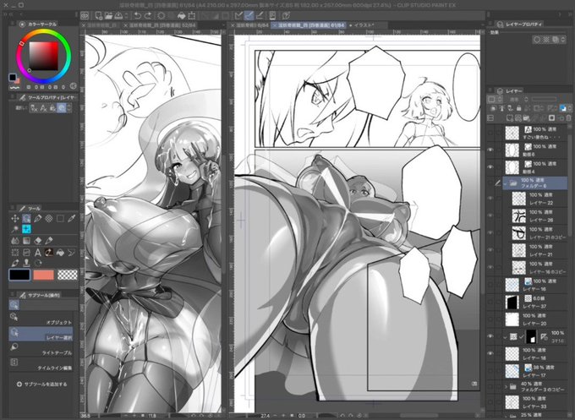This screenshot has height=420, width=575.
Task: Open layer property effect options dropdown
Action: coord(564,40)
